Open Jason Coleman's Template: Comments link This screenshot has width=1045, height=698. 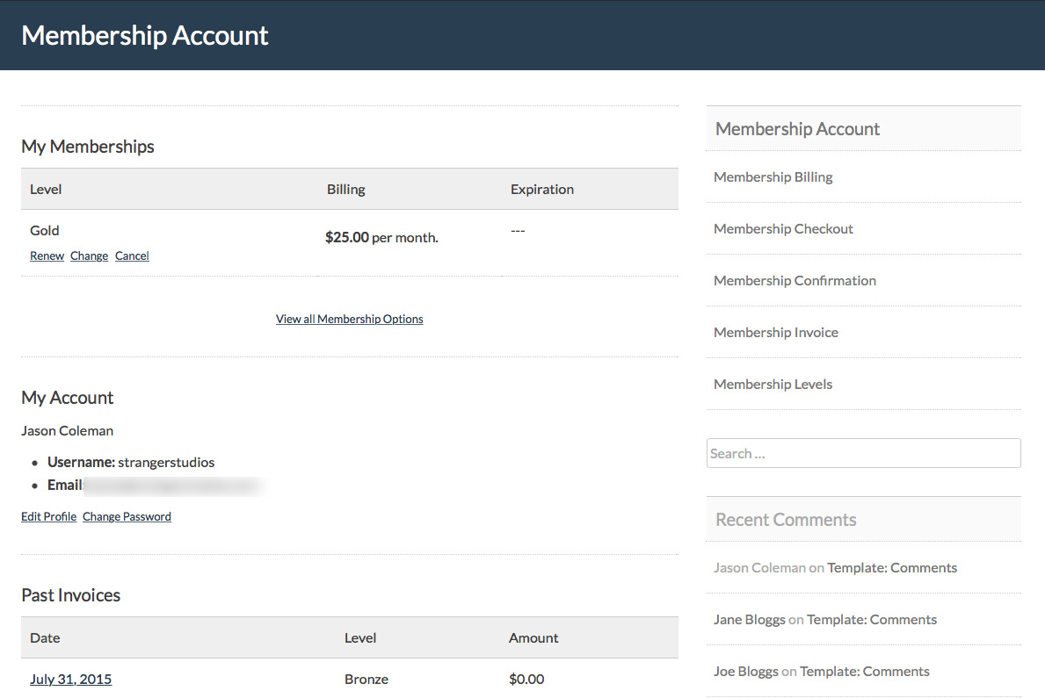[891, 568]
